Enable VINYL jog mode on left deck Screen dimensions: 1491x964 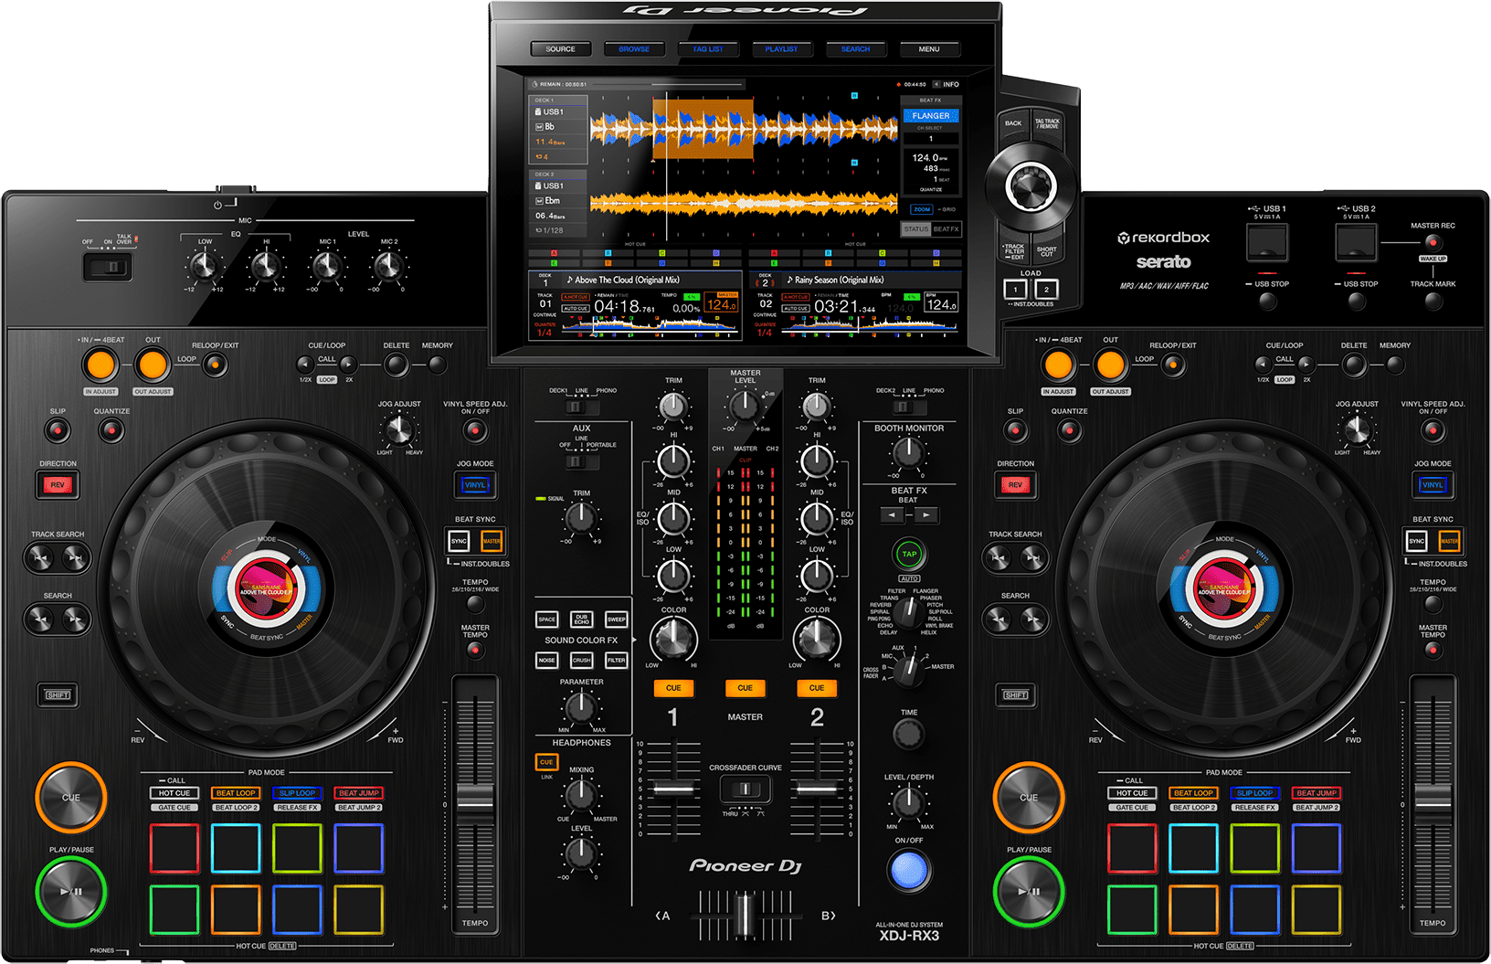pos(474,486)
